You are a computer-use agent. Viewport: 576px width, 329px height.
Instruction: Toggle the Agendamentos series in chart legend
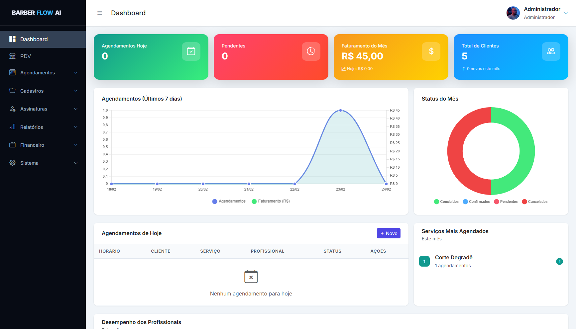pos(229,201)
